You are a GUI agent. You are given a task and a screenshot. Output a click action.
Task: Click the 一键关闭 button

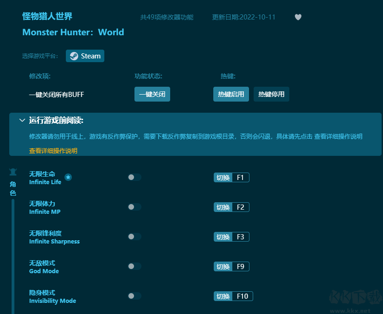coord(152,94)
